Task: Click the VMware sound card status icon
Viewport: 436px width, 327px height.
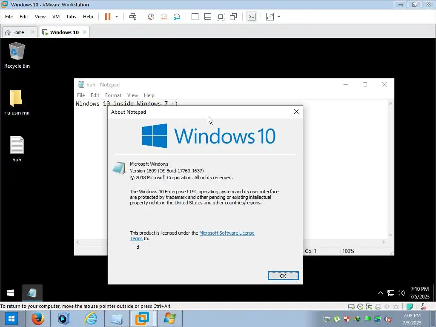Action: [x=387, y=307]
